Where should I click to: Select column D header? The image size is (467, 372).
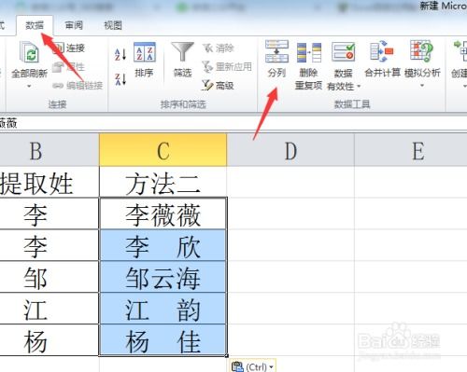coord(290,151)
